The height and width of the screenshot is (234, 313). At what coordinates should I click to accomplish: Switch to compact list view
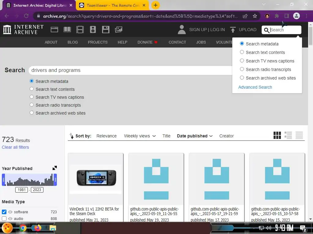299,135
